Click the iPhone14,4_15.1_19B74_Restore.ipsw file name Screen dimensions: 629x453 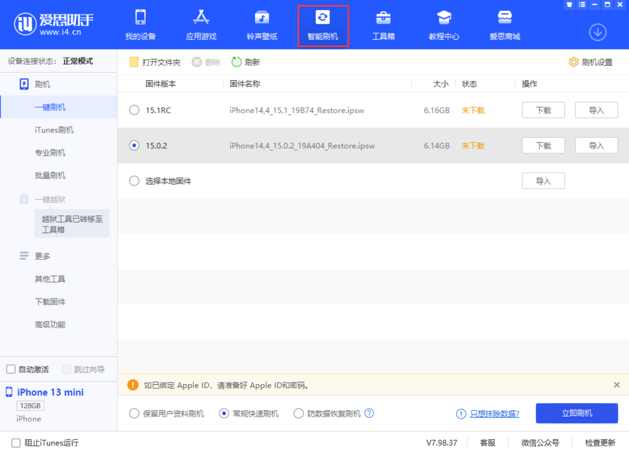coord(297,110)
